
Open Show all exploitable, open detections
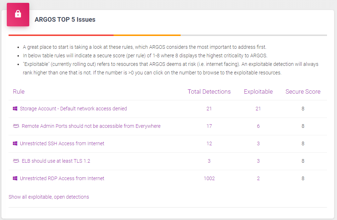(49, 197)
